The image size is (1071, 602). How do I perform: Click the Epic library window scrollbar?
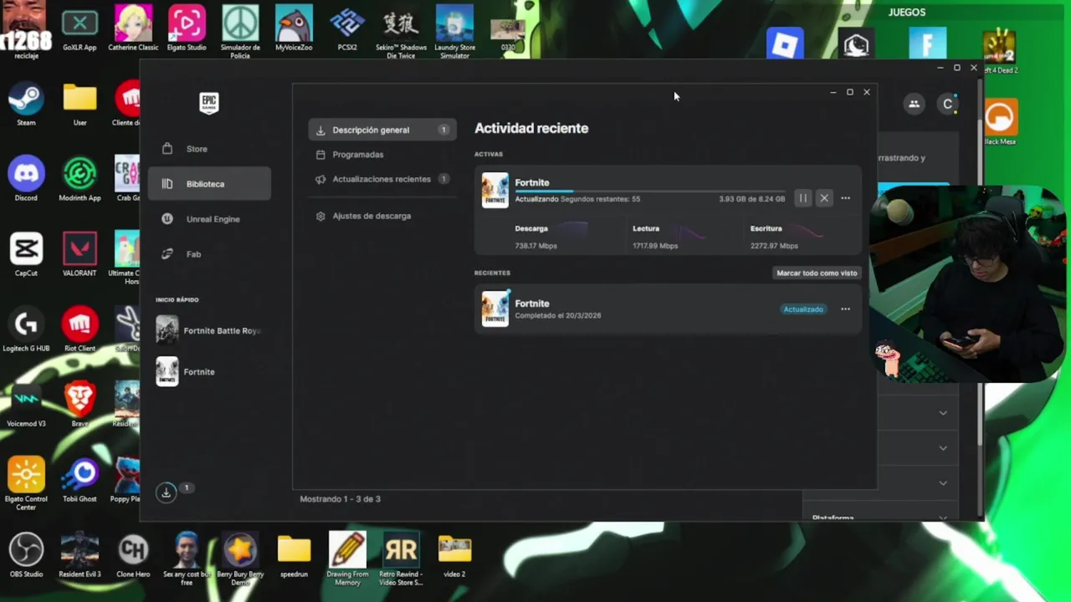pyautogui.click(x=981, y=284)
